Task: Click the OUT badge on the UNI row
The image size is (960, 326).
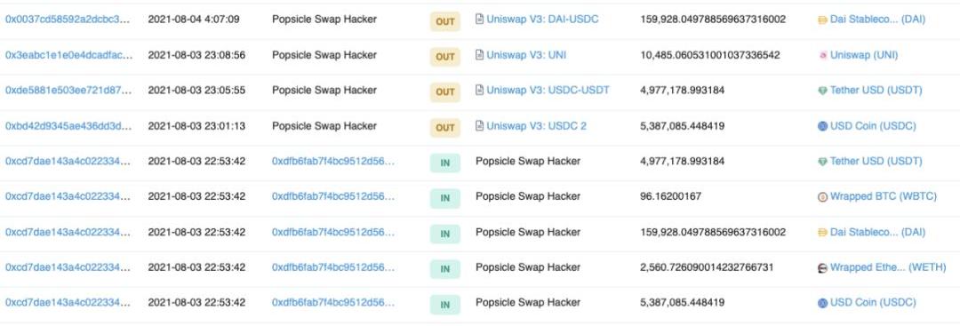Action: click(445, 57)
